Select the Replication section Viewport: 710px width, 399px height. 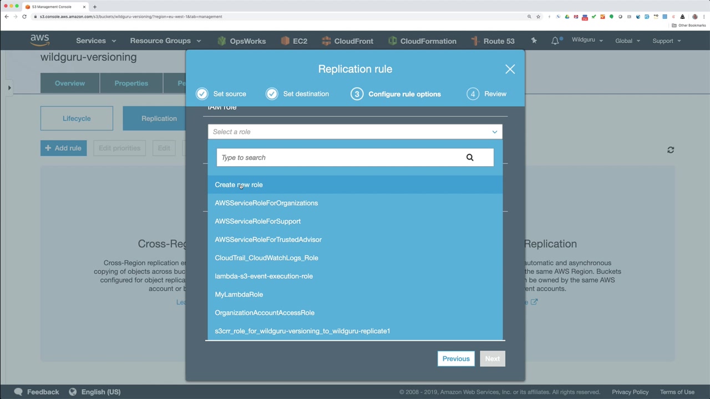[x=159, y=119]
